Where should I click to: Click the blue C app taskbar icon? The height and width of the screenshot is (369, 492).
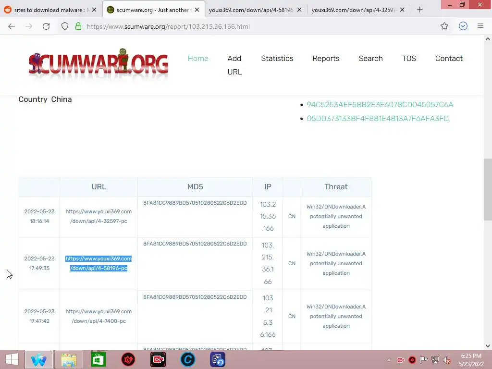pos(188,359)
